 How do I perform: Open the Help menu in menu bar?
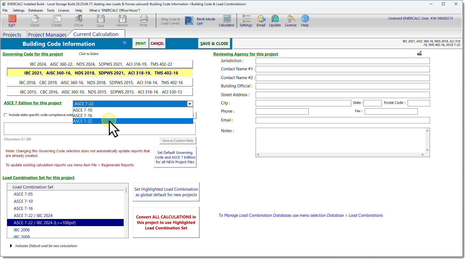(x=79, y=10)
